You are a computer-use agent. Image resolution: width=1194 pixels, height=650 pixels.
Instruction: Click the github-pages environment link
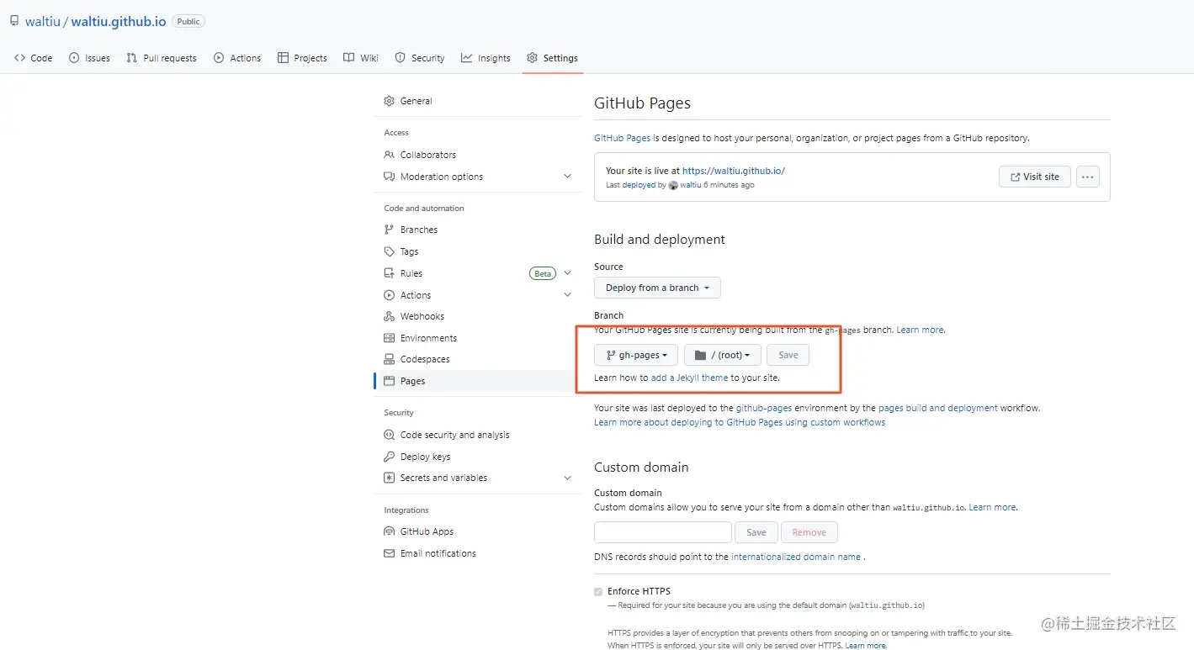(764, 408)
